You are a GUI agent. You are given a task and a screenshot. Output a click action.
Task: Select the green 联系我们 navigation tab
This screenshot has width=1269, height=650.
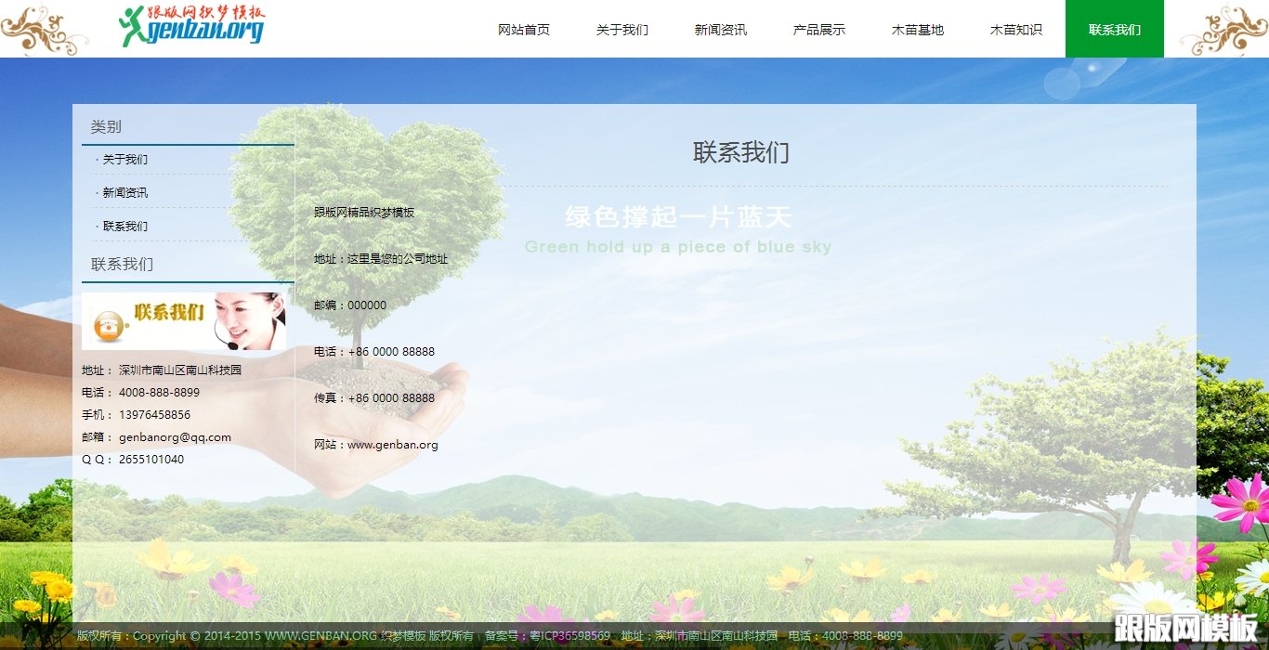click(1115, 30)
